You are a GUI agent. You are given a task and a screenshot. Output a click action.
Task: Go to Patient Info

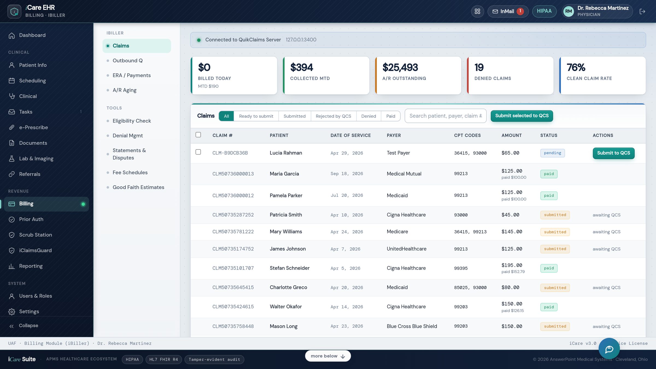pyautogui.click(x=46, y=65)
